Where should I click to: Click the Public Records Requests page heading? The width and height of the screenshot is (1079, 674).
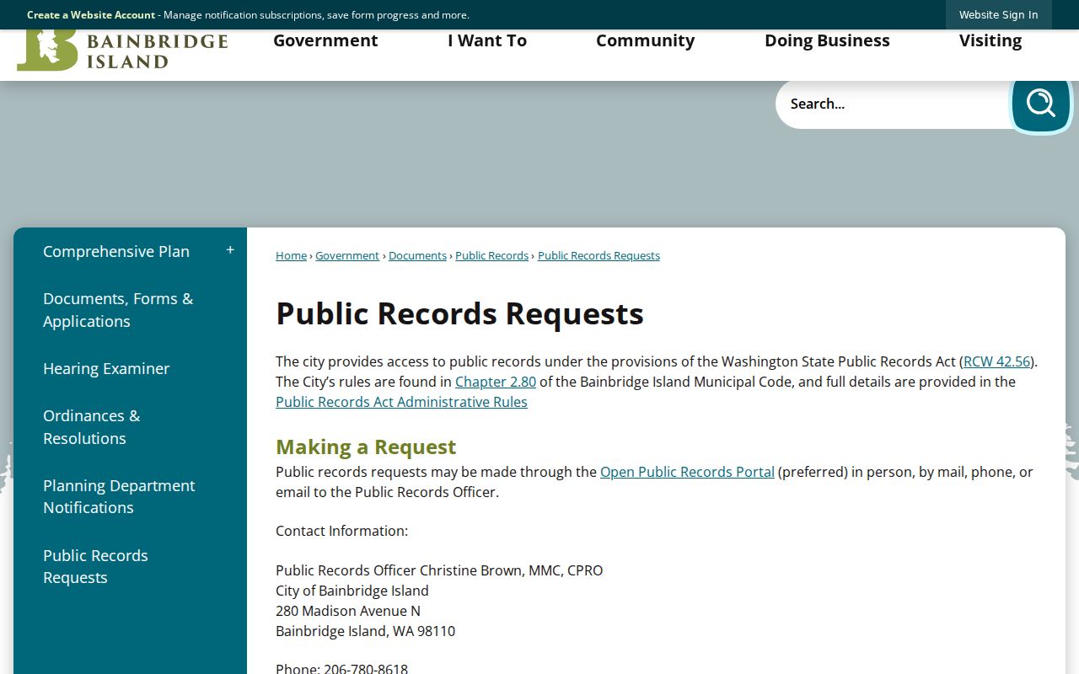coord(459,313)
